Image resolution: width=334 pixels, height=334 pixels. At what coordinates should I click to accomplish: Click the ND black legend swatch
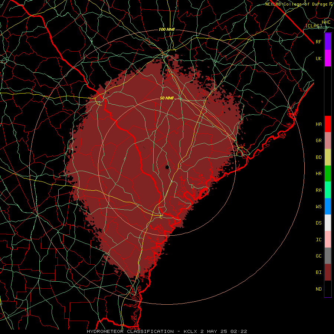(x=328, y=289)
